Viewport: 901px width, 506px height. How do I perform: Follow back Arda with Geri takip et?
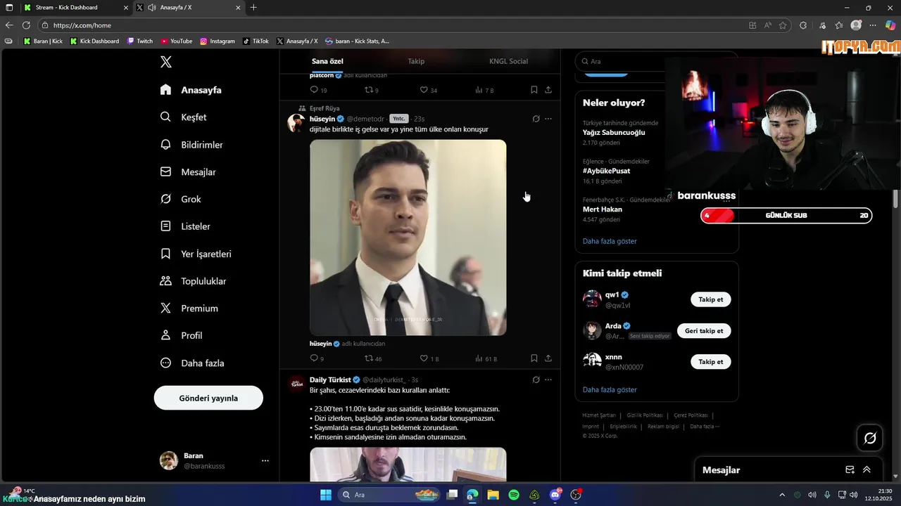704,330
